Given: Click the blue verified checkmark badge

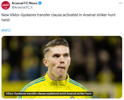Looking at the screenshot, I should click(40, 3).
